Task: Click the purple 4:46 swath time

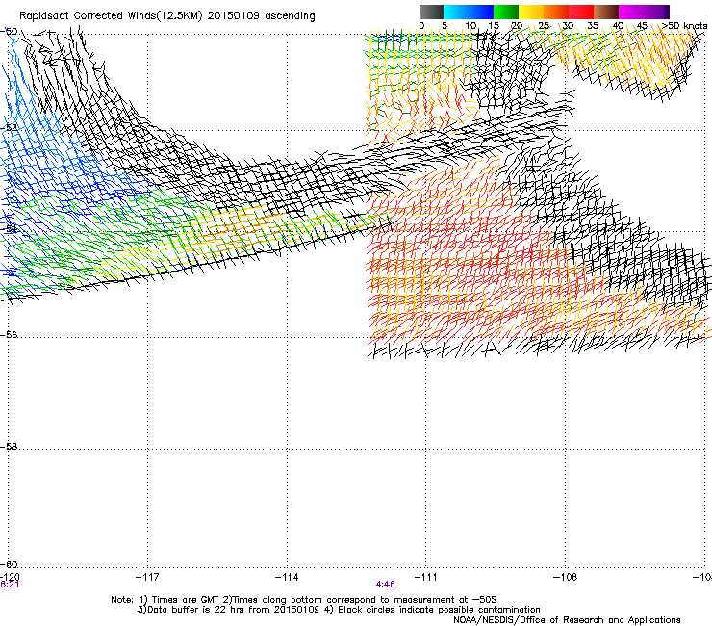Action: (386, 585)
